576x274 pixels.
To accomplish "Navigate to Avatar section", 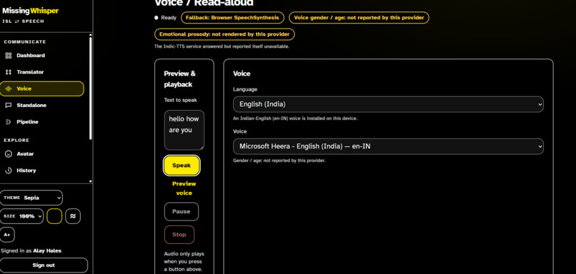I will pos(42,154).
